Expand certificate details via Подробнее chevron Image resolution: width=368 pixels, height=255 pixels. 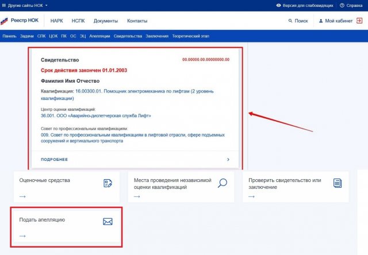click(x=228, y=159)
